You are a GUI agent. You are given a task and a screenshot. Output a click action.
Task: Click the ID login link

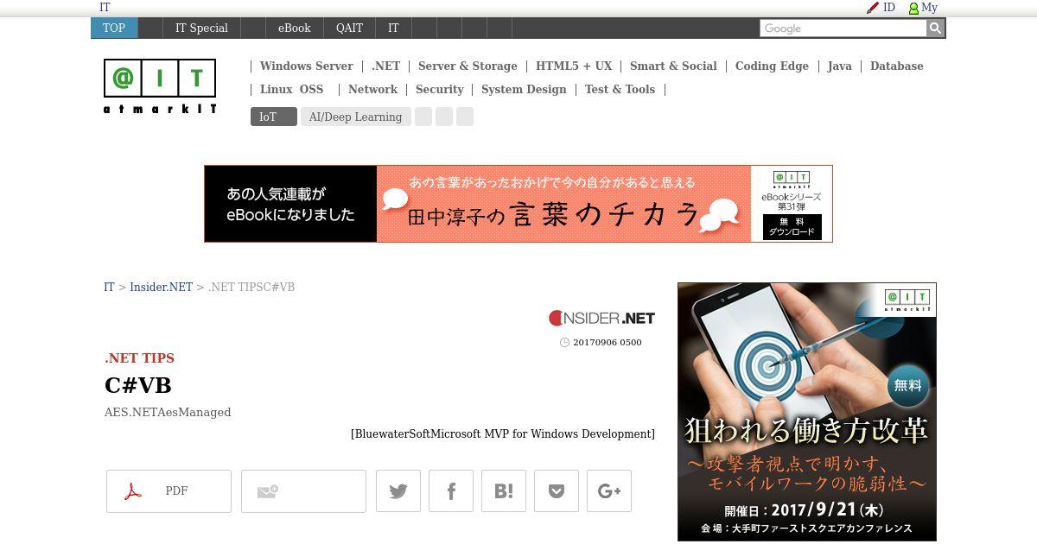coord(888,8)
